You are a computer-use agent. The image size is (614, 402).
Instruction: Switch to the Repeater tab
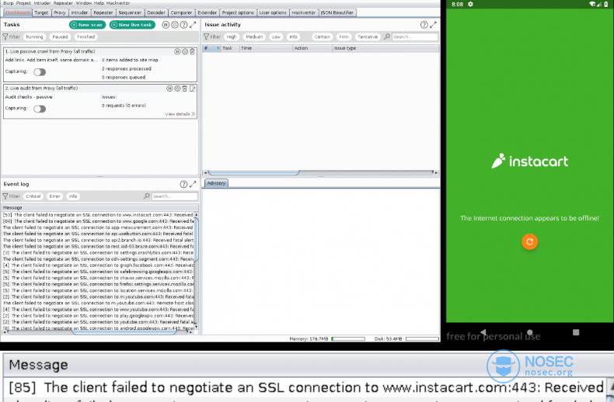coord(103,12)
